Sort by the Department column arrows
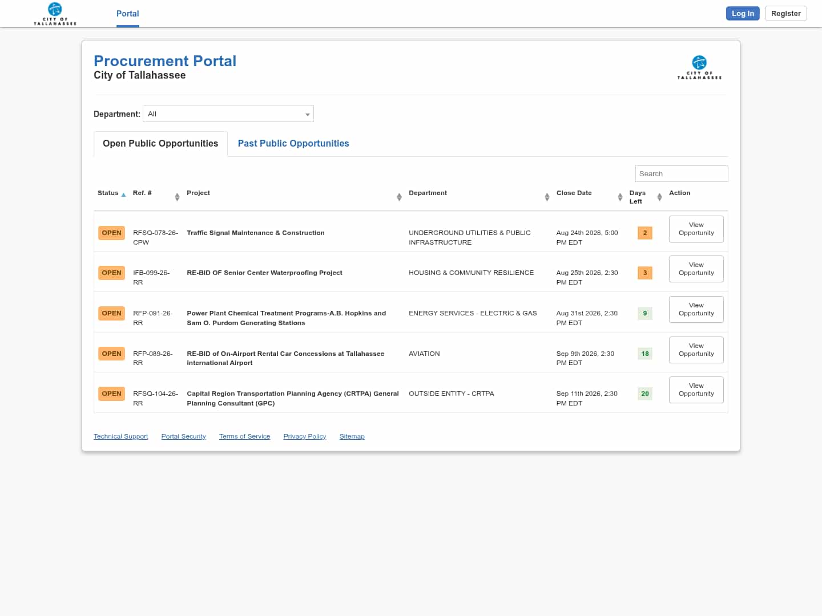 click(x=547, y=197)
